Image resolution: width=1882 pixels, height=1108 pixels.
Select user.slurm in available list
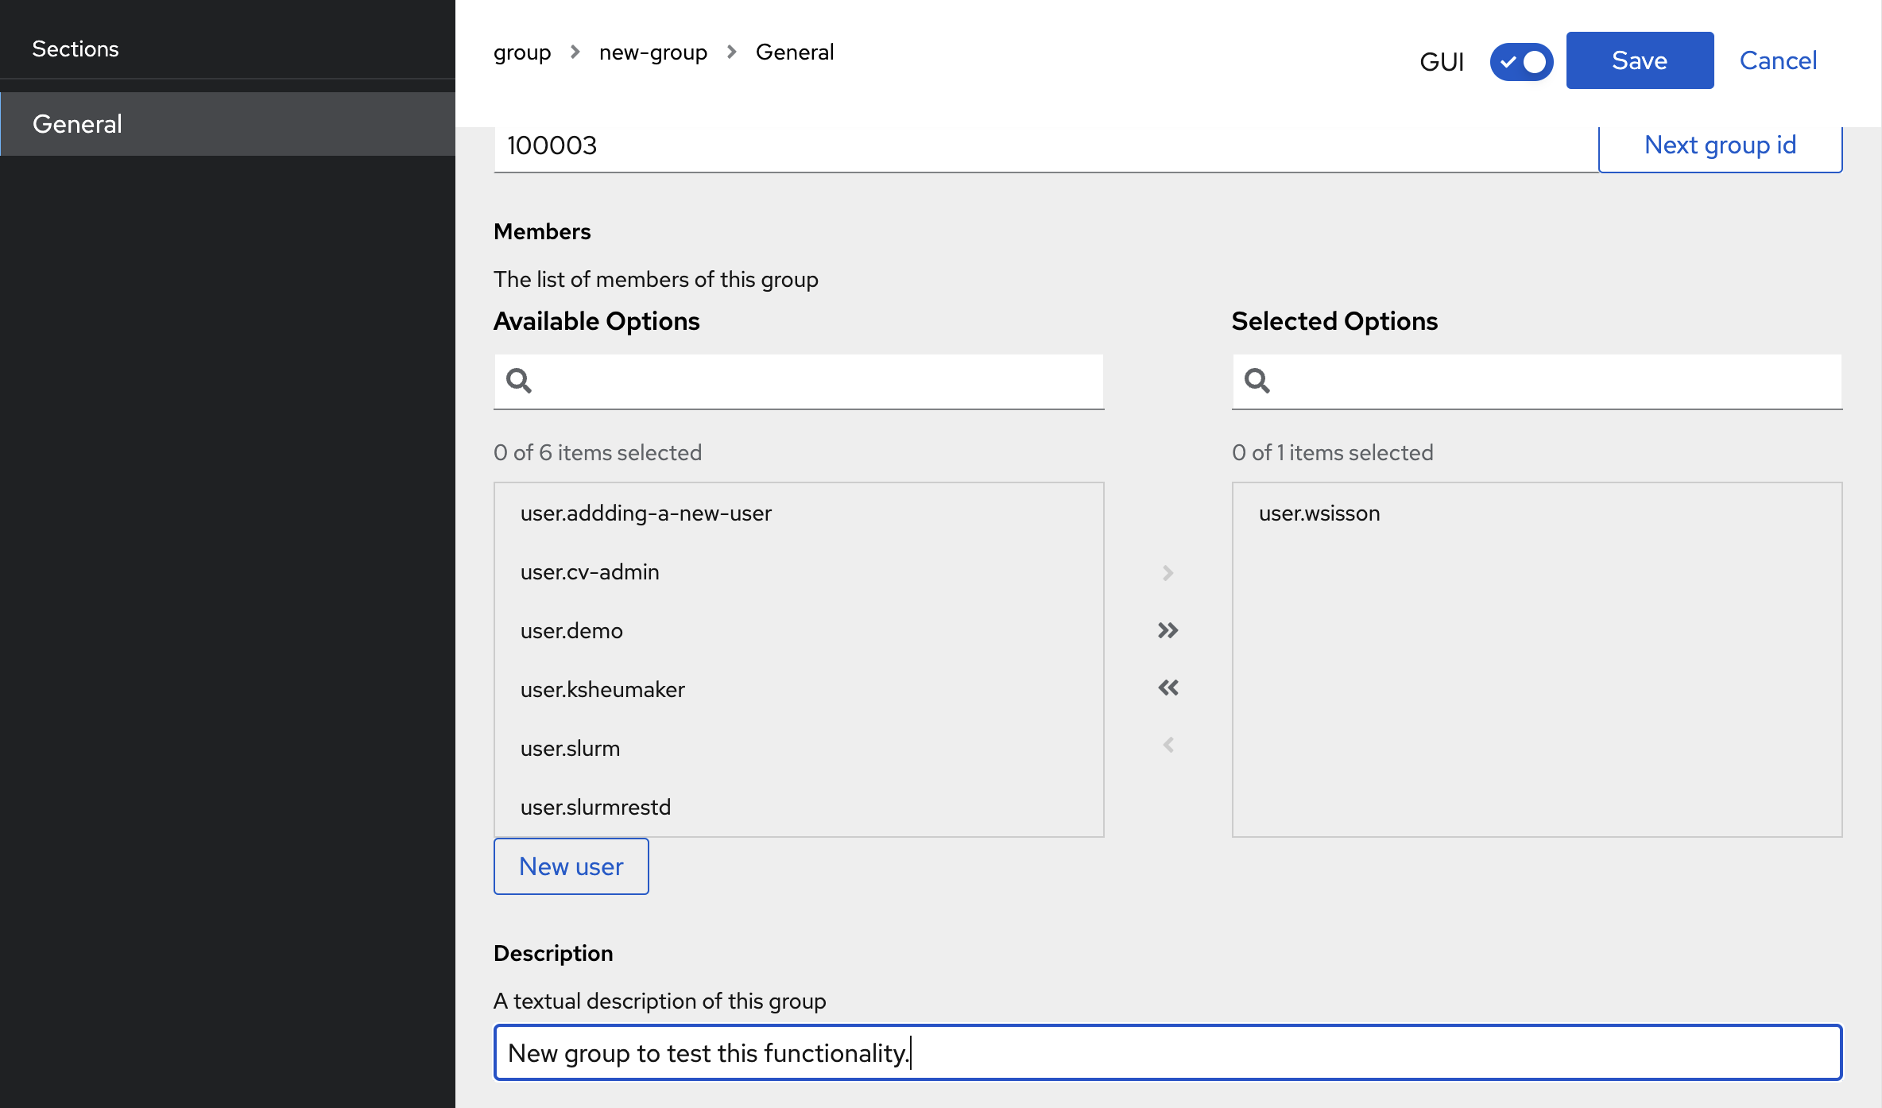pos(799,749)
